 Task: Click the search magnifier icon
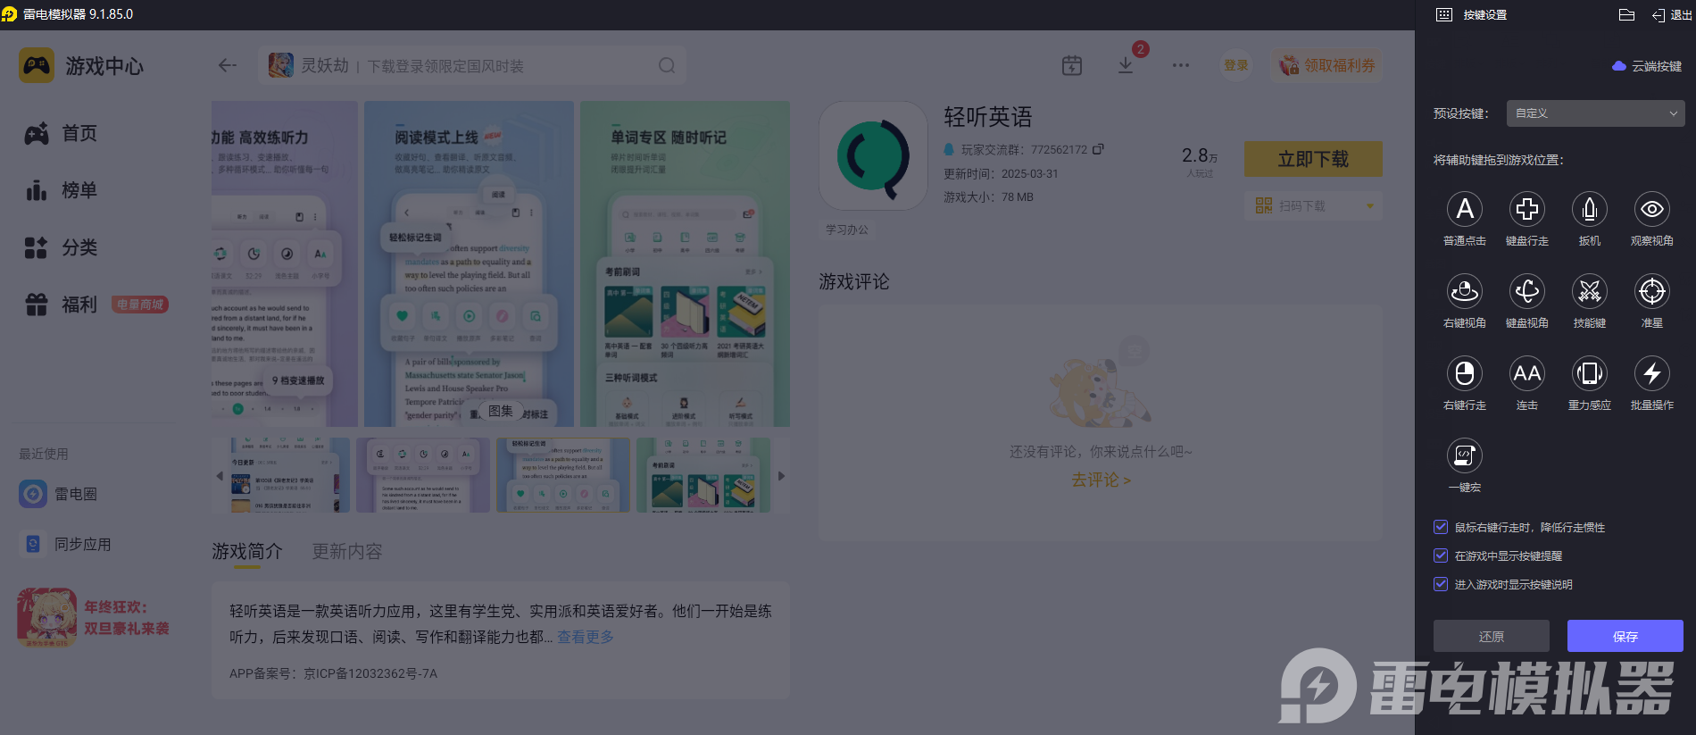click(x=667, y=65)
